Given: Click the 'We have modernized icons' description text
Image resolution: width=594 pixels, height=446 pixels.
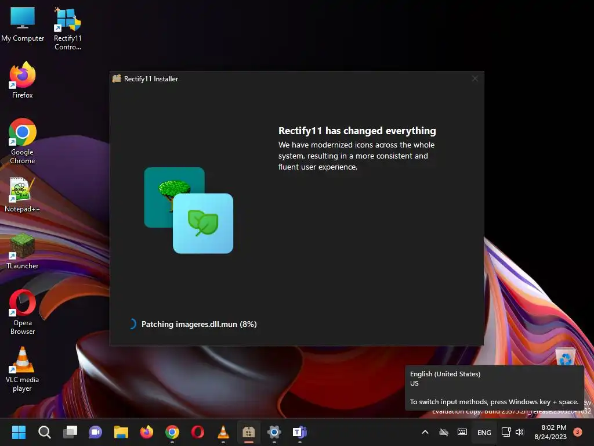Looking at the screenshot, I should pos(357,156).
